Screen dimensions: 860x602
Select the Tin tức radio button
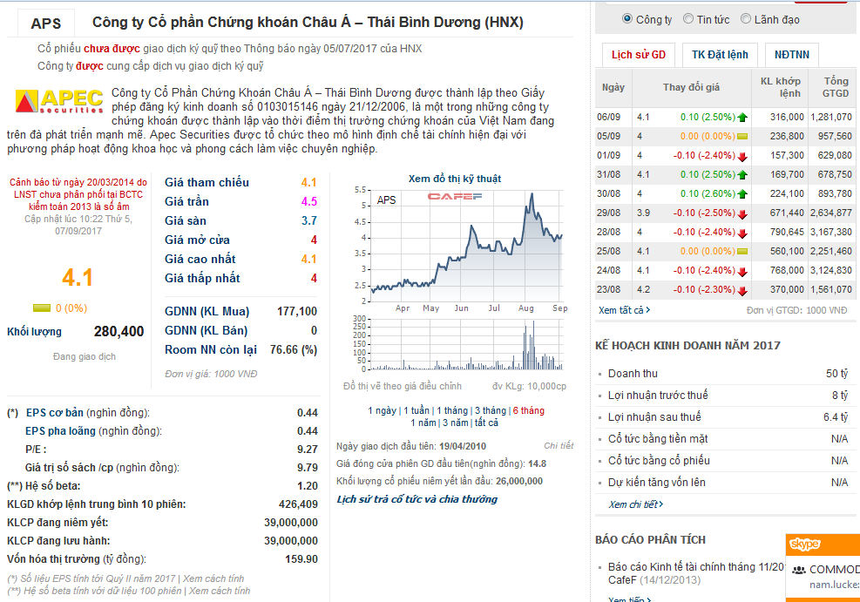click(688, 18)
